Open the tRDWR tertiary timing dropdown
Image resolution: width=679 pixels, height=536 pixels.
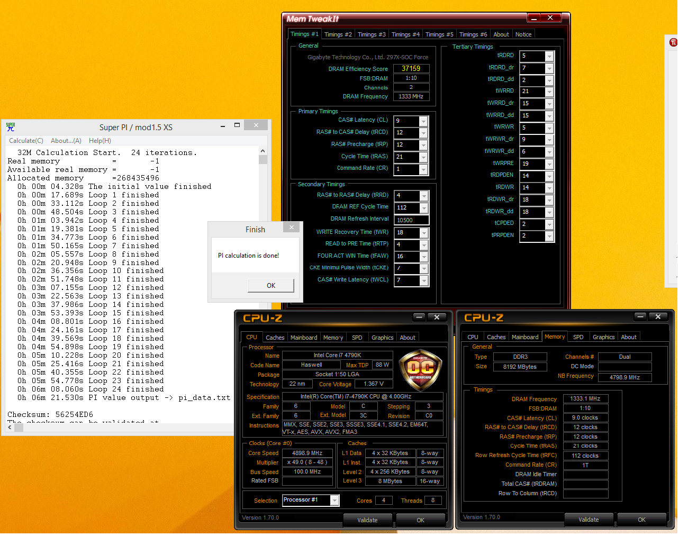[x=549, y=188]
